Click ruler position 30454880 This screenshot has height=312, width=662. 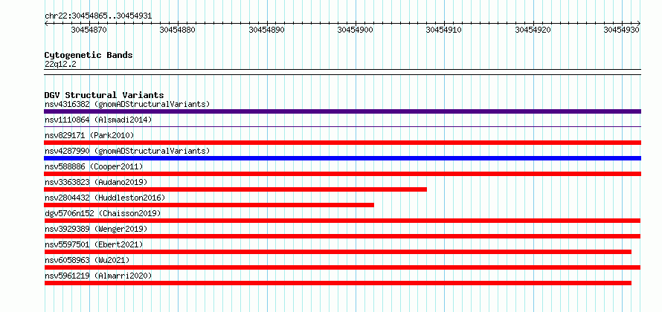(x=178, y=30)
